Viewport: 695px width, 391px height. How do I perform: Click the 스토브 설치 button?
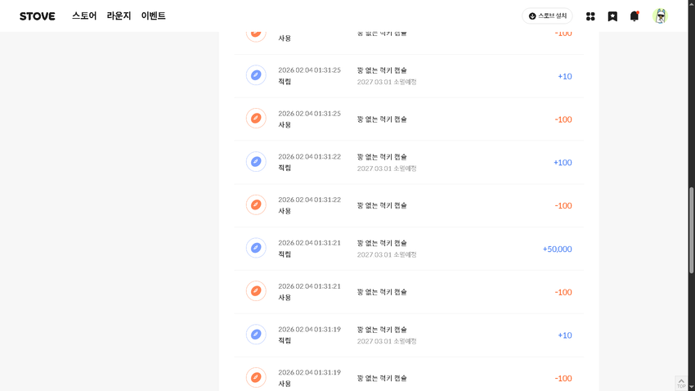click(x=547, y=16)
